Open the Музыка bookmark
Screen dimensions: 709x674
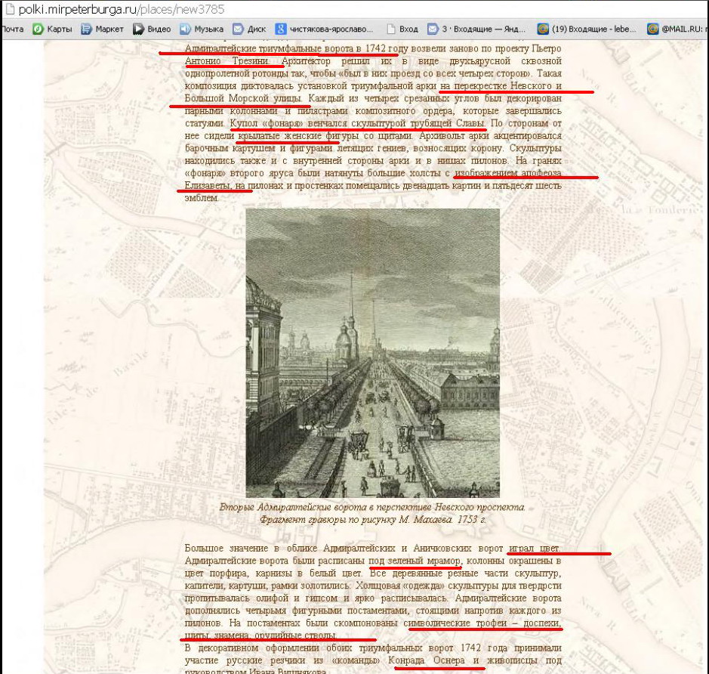click(202, 29)
